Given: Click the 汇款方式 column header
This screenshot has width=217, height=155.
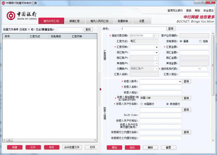Looking at the screenshot, I should click(38, 37).
